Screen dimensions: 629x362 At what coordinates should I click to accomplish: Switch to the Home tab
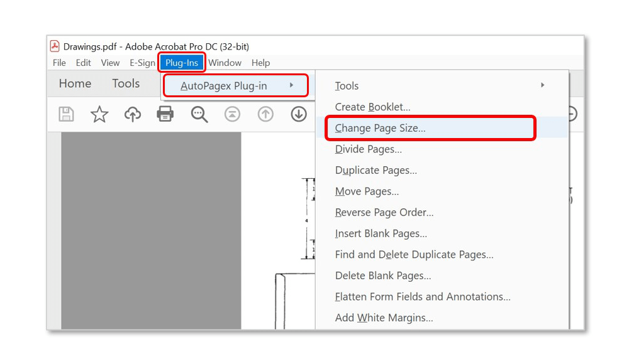click(x=75, y=83)
